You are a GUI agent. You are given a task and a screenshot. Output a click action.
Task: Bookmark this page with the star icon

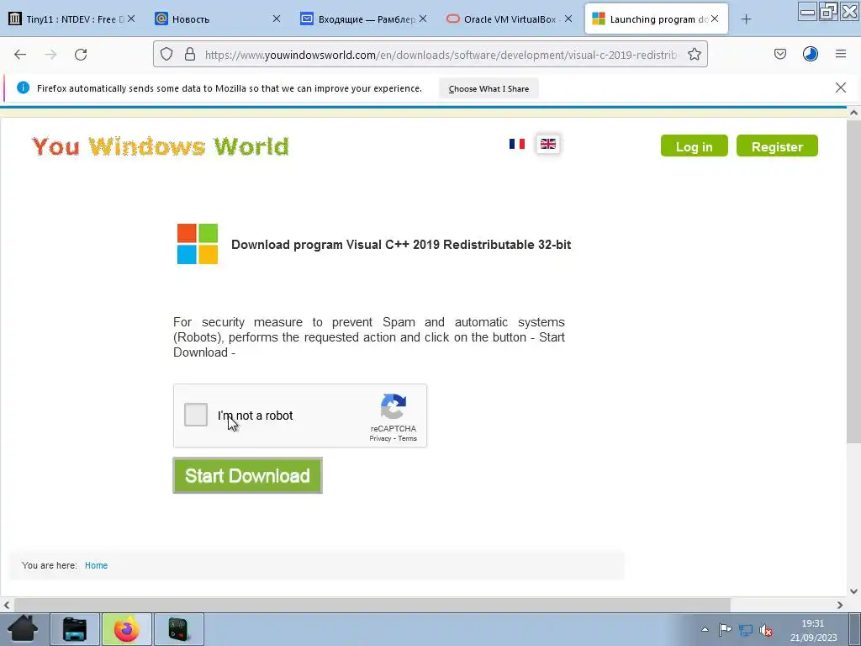coord(694,54)
